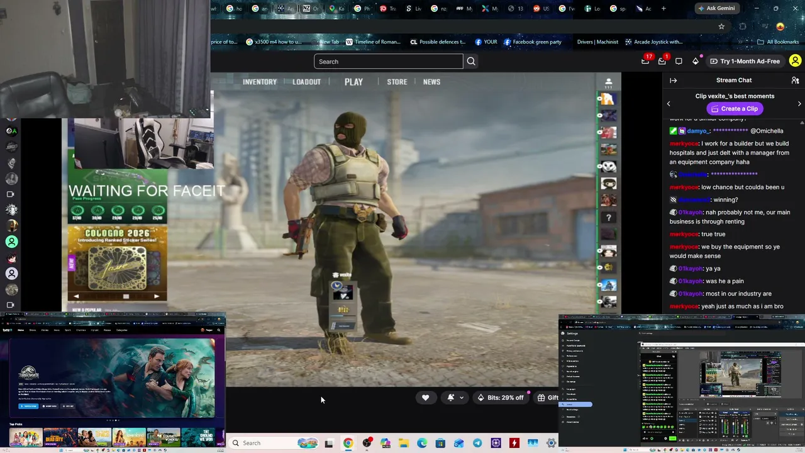Open the red lightning bolt taskbar app

point(514,443)
